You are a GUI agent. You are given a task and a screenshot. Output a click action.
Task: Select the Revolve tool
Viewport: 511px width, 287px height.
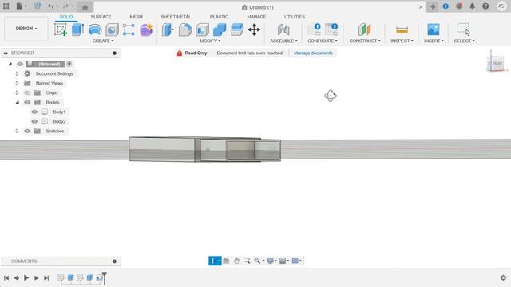pyautogui.click(x=95, y=29)
